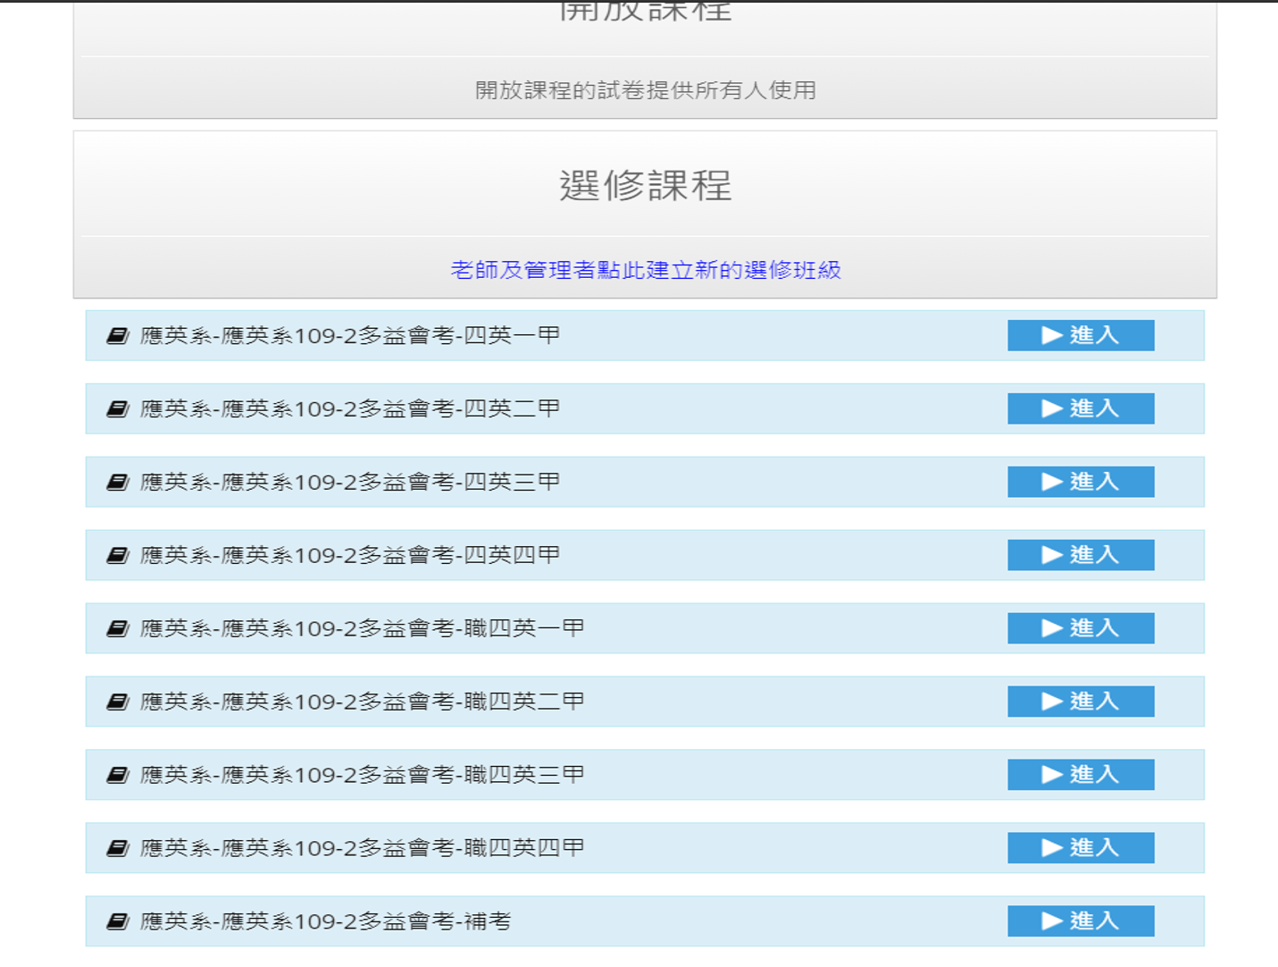Enter the 職四英一甲 course with 進入 button
Image resolution: width=1278 pixels, height=967 pixels.
click(1081, 628)
